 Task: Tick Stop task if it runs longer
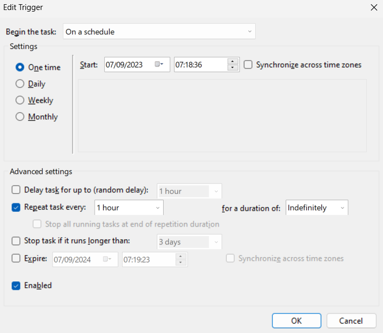(16, 241)
